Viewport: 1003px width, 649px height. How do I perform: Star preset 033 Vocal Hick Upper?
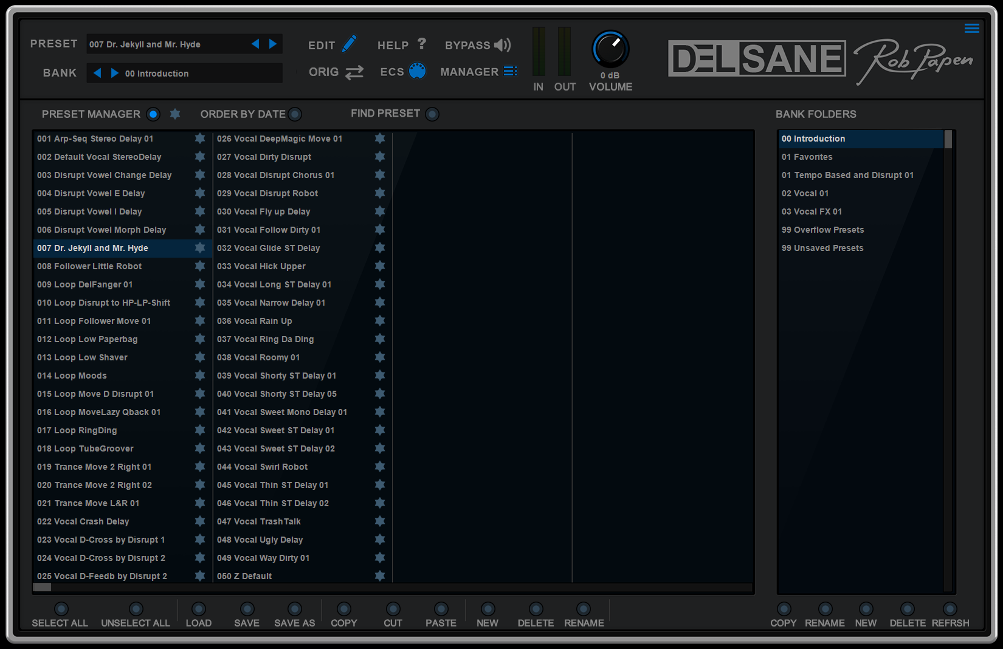point(380,266)
